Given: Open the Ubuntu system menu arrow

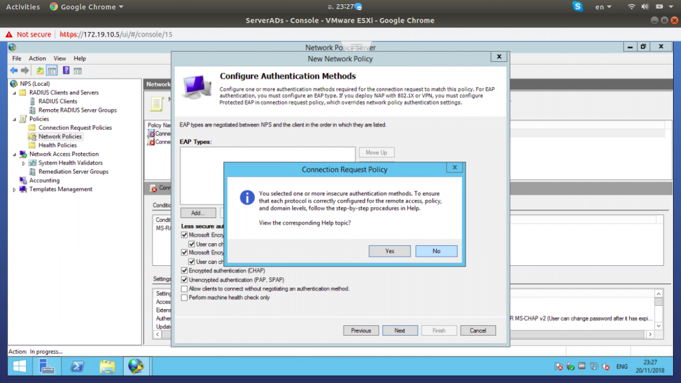Looking at the screenshot, I should pos(671,7).
